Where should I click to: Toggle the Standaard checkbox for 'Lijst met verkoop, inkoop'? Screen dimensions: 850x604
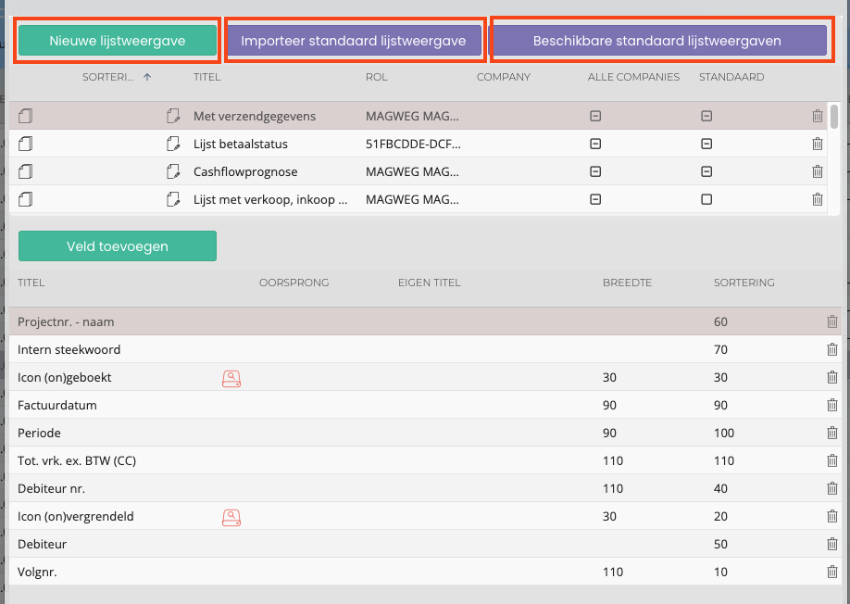[x=706, y=199]
